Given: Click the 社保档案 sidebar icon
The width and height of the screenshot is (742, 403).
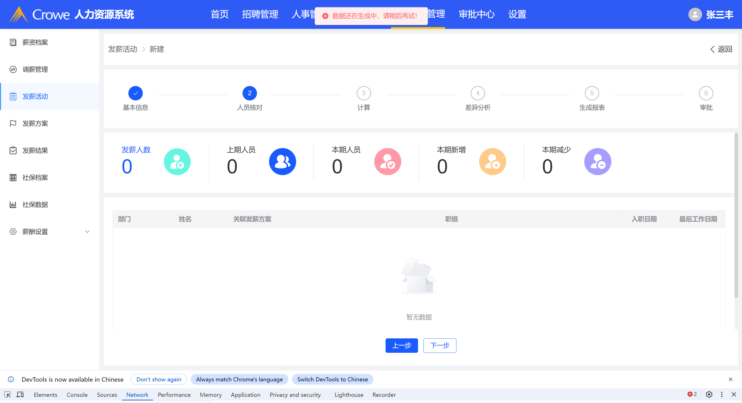Looking at the screenshot, I should coord(13,178).
